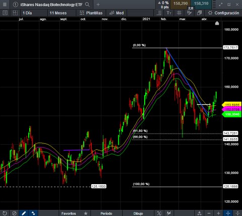The width and height of the screenshot is (242, 216).
Task: Open the single-panel layout icon
Action: [x=5, y=13]
